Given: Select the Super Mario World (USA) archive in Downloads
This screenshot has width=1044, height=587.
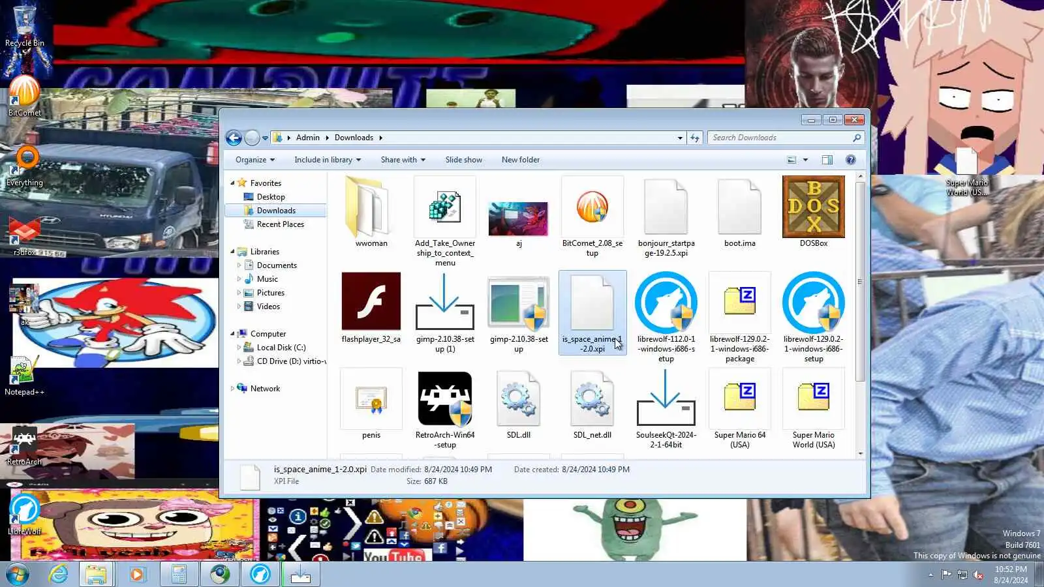Looking at the screenshot, I should [x=814, y=409].
